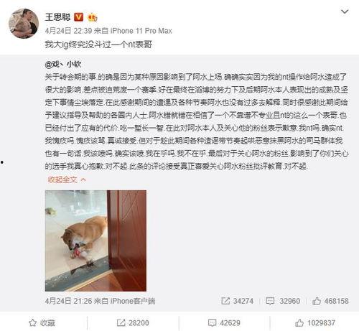359x331 pixels.
Task: Favorite the post with the 收藏 star
Action: click(x=42, y=323)
